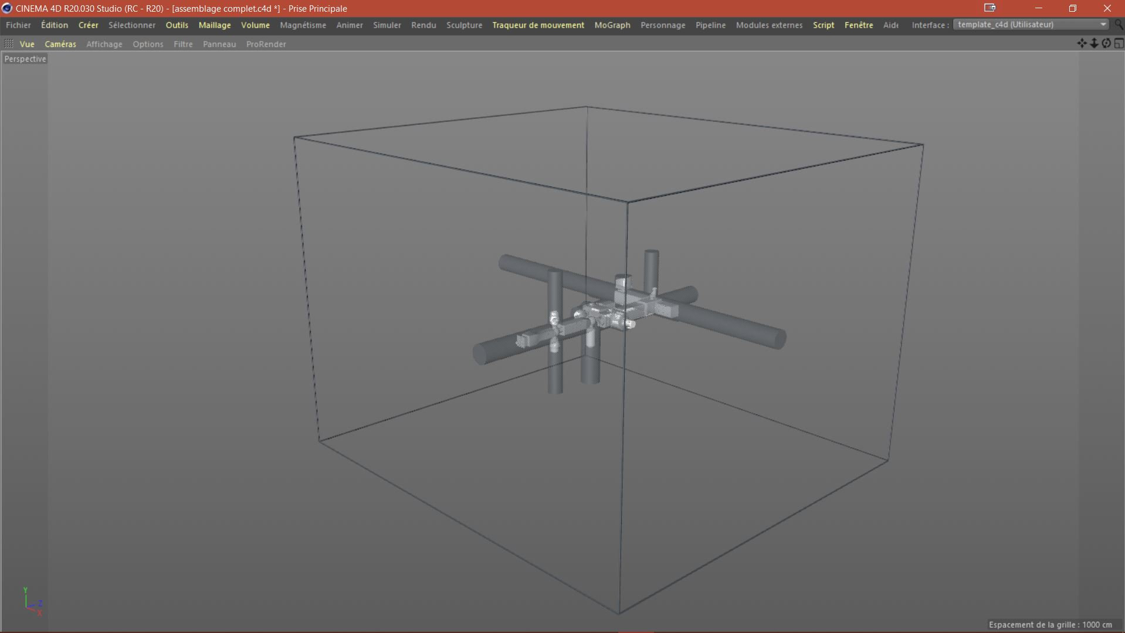Click the viewport dolly zoom arrows icon
The height and width of the screenshot is (633, 1125).
click(x=1094, y=43)
